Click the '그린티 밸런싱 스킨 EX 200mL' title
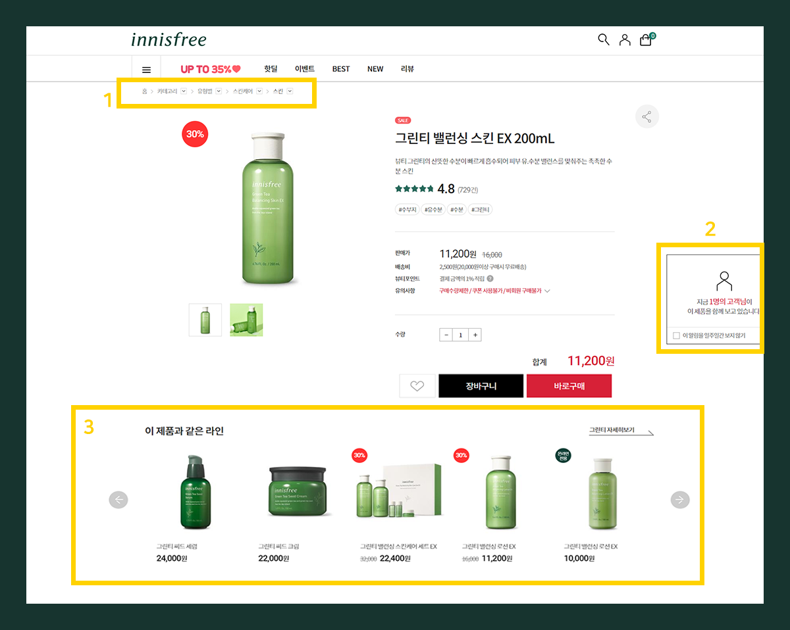This screenshot has width=790, height=630. coord(475,139)
